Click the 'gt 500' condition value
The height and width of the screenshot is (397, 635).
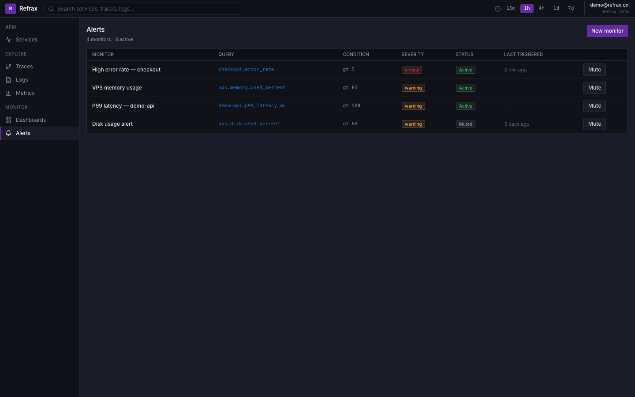point(351,106)
